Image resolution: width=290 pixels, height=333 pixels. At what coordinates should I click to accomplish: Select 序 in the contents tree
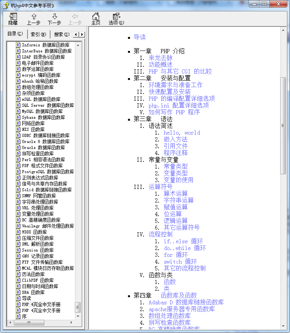24,316
